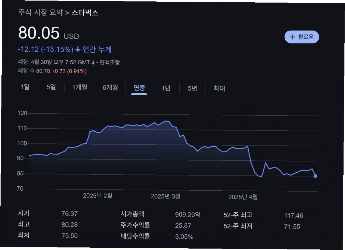Click the 최저 value 75.50
Image resolution: width=345 pixels, height=250 pixels.
[70, 236]
